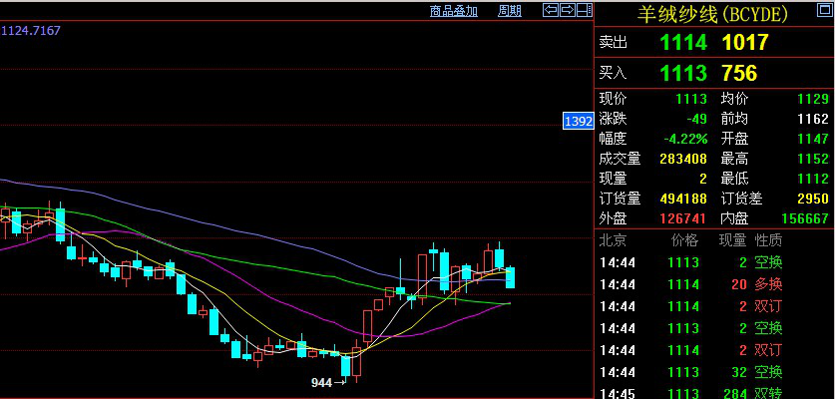Viewport: 835px width, 399px height.
Task: Click the 14:45 trade with volume 284
Action: click(713, 394)
